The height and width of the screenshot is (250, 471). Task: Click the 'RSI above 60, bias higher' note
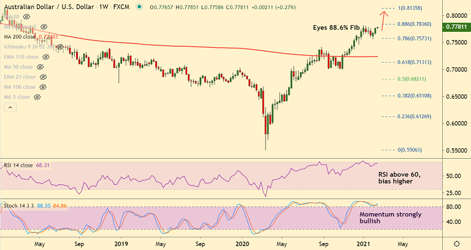point(399,178)
